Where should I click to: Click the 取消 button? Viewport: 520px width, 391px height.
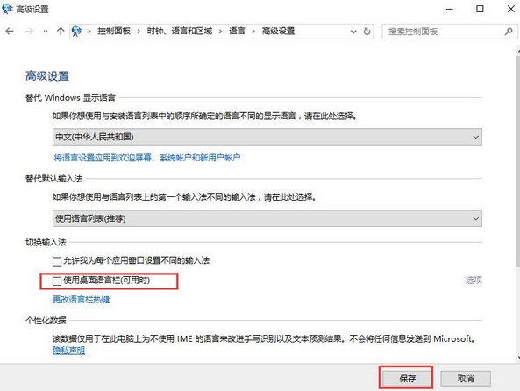(466, 378)
